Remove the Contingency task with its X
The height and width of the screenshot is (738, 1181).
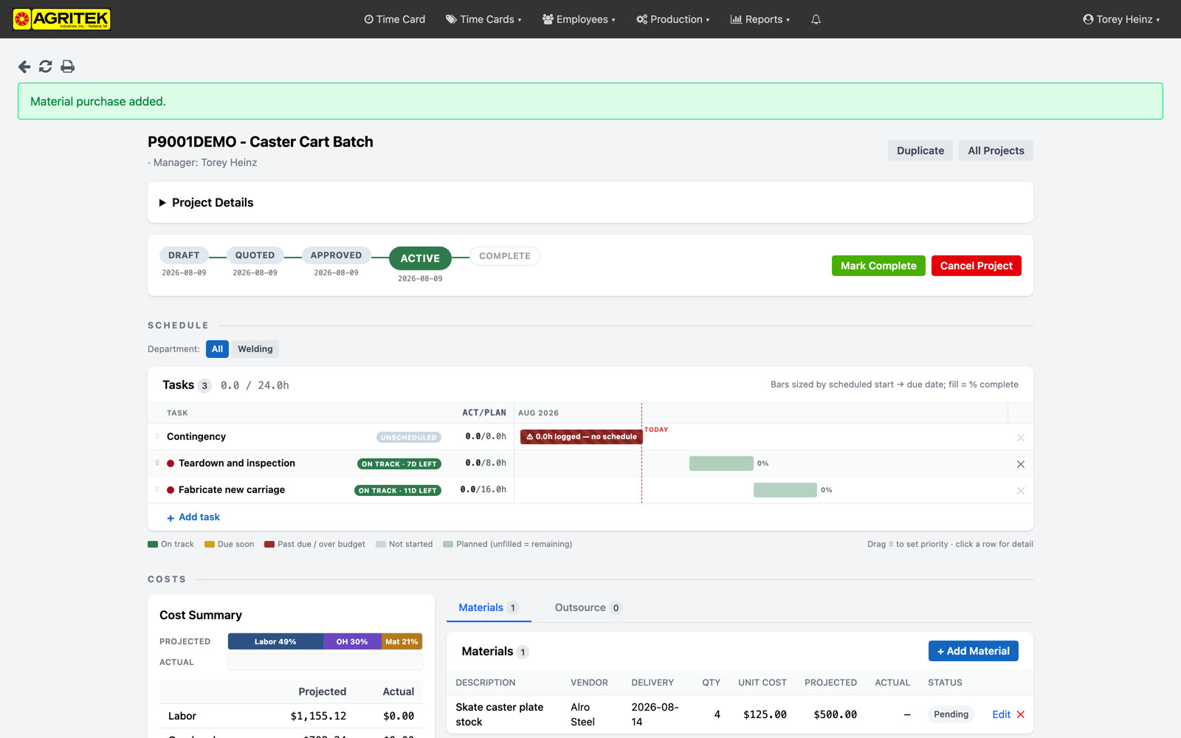point(1021,438)
